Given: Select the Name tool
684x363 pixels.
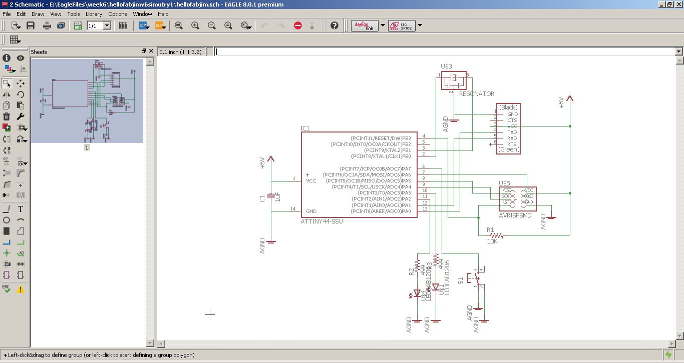Looking at the screenshot, I should 7,161.
